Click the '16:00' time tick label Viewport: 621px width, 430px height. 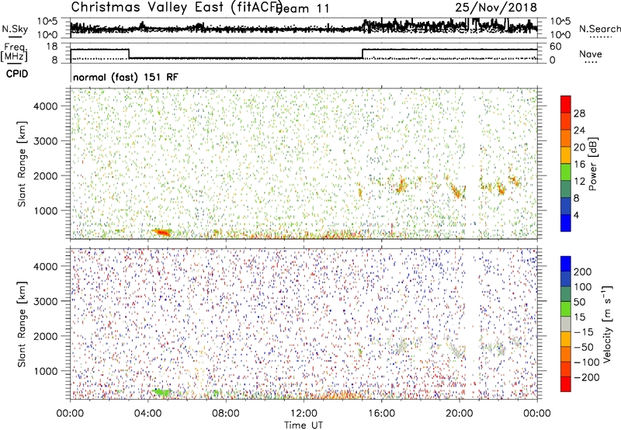pyautogui.click(x=381, y=414)
